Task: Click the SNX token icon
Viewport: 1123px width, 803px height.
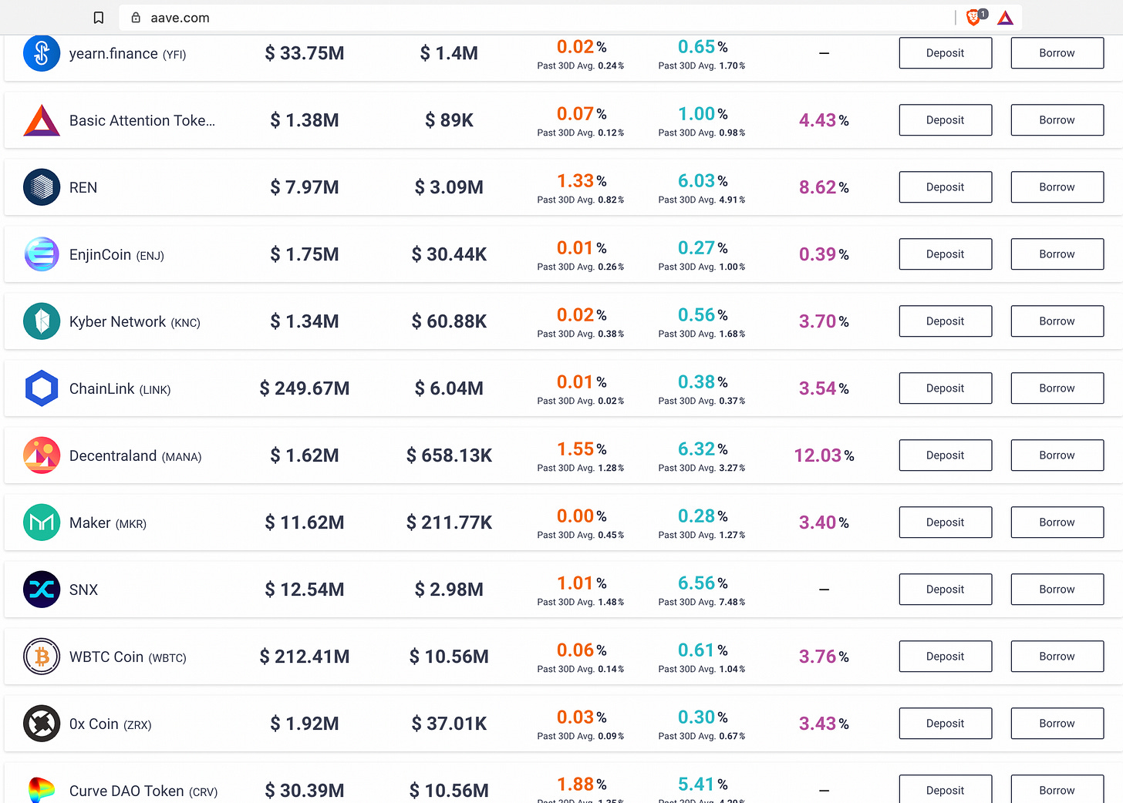Action: tap(42, 590)
